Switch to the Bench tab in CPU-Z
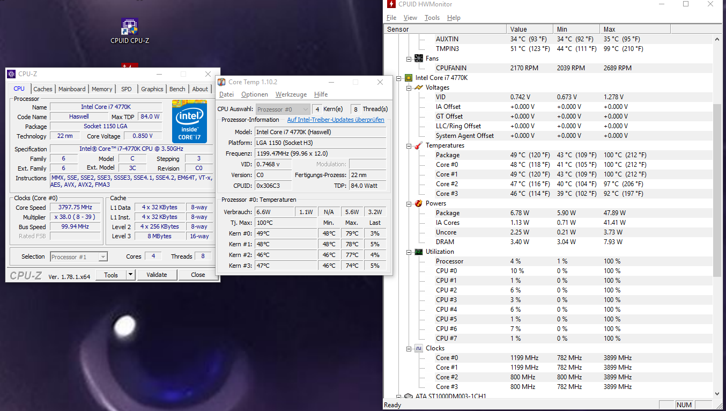The height and width of the screenshot is (411, 726). point(177,89)
